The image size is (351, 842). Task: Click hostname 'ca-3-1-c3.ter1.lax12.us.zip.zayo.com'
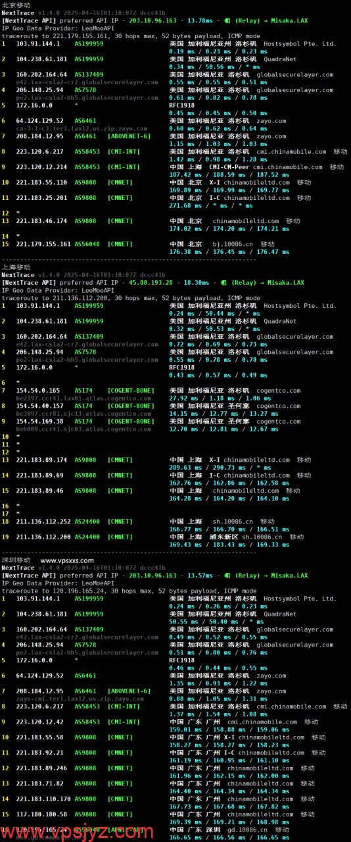click(x=81, y=129)
